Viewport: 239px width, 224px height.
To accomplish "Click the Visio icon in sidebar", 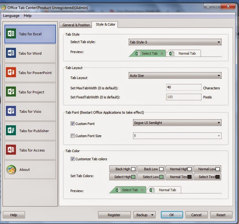I will (x=11, y=111).
